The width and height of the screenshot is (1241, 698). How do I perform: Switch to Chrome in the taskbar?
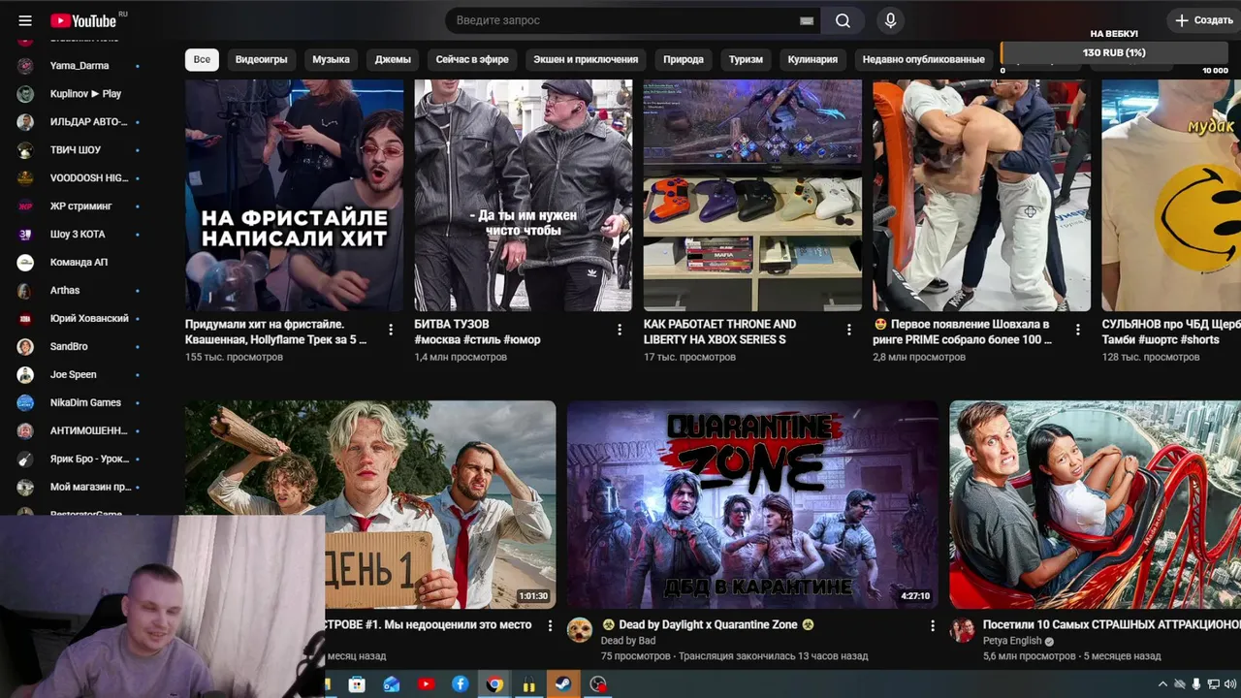coord(494,684)
